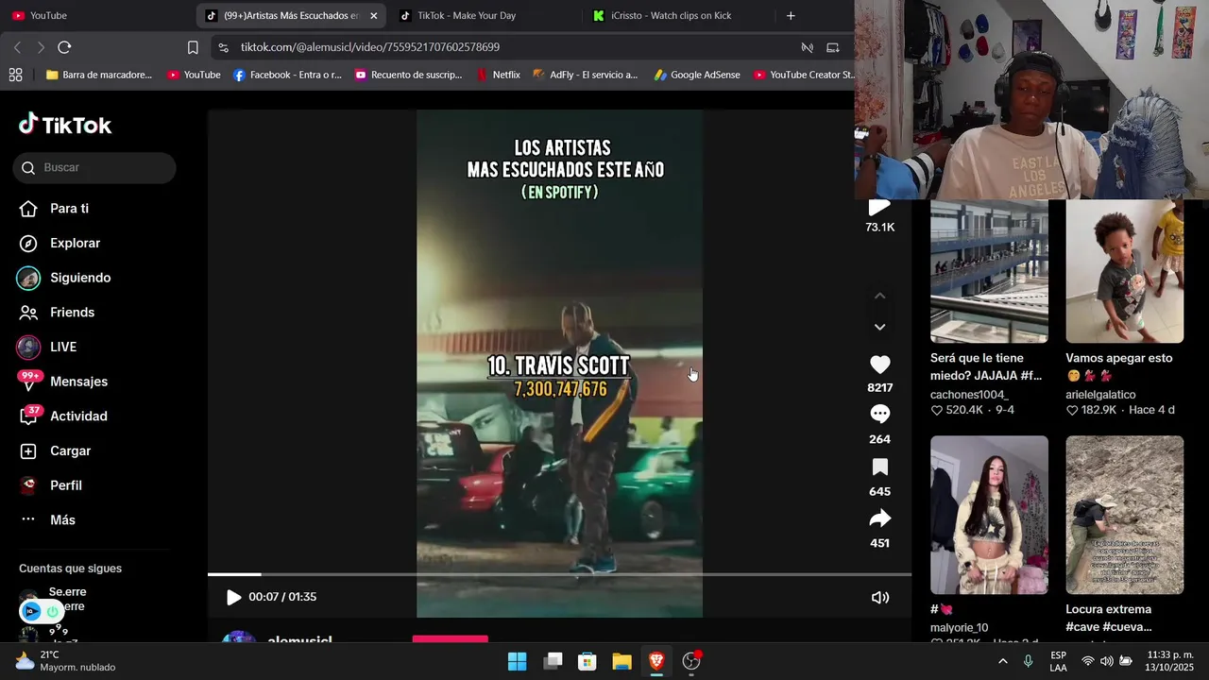Share the video with the arrow icon
Screen dimensions: 1209x680
[x=879, y=518]
